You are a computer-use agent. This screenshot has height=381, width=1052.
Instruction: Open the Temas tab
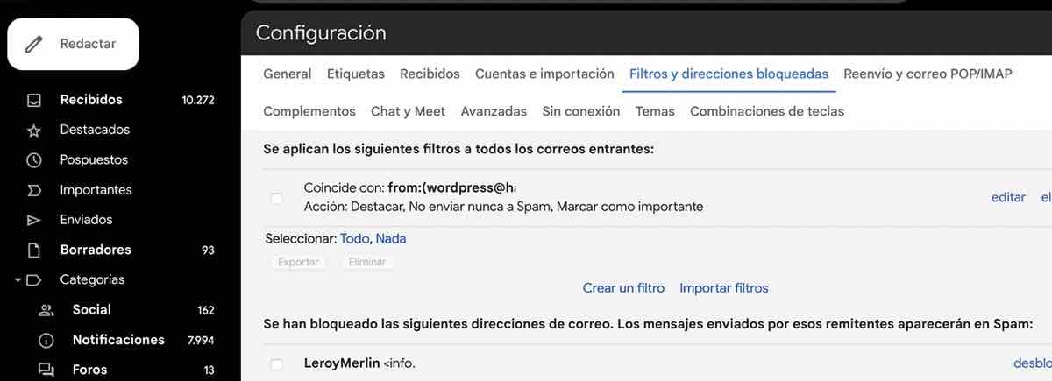pos(655,111)
